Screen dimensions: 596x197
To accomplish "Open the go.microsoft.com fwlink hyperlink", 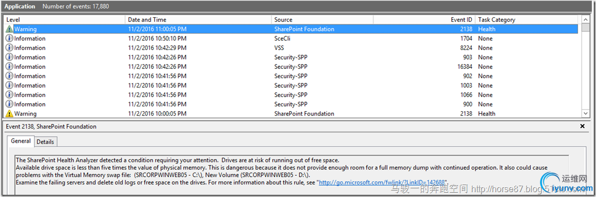I will click(382, 182).
